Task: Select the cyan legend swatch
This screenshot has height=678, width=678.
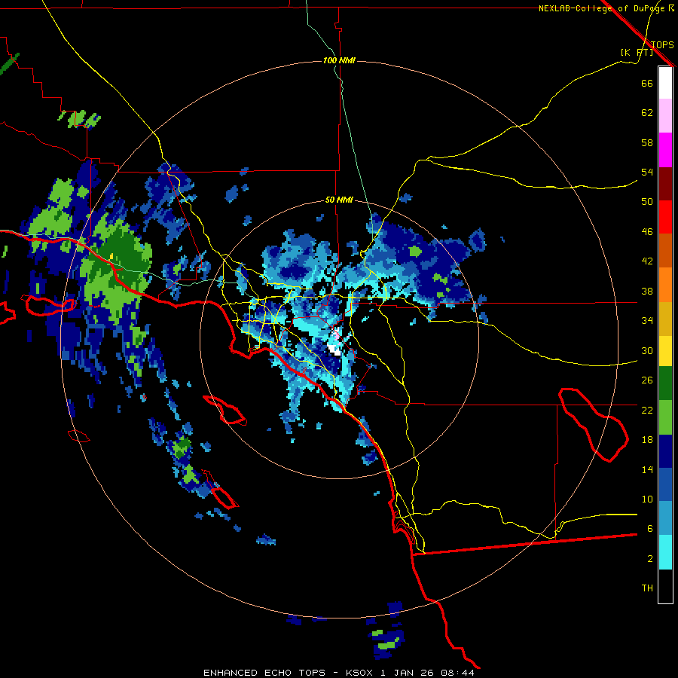Action: coord(665,552)
